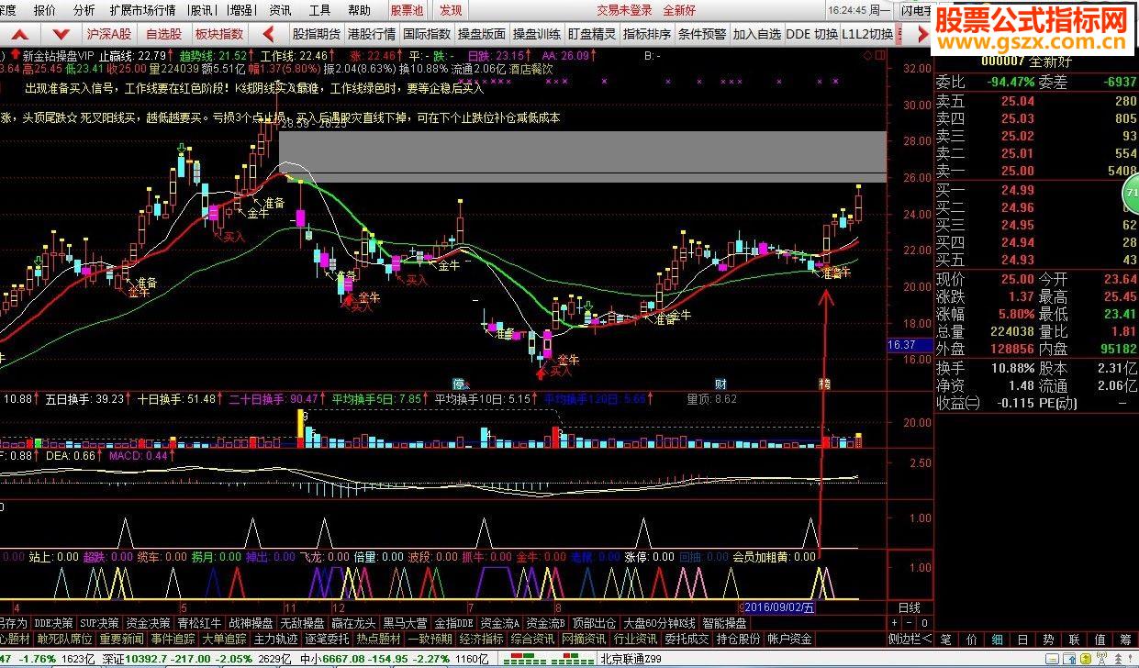Toggle L1L2切换 data level
Image resolution: width=1139 pixels, height=668 pixels.
pyautogui.click(x=867, y=34)
